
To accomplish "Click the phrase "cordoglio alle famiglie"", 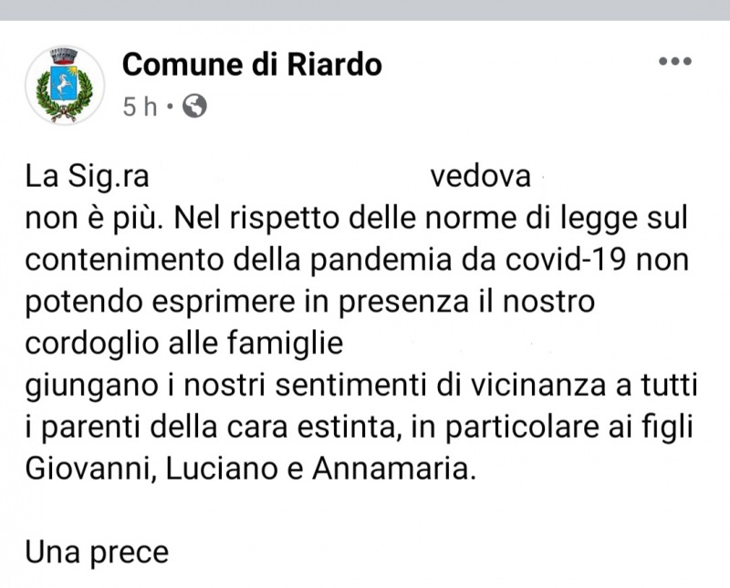I will pos(183,344).
